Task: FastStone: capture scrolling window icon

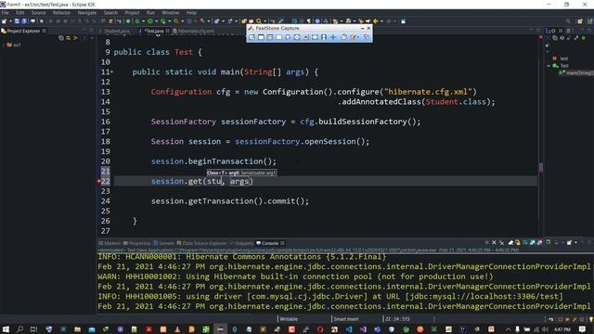Action: pyautogui.click(x=305, y=37)
